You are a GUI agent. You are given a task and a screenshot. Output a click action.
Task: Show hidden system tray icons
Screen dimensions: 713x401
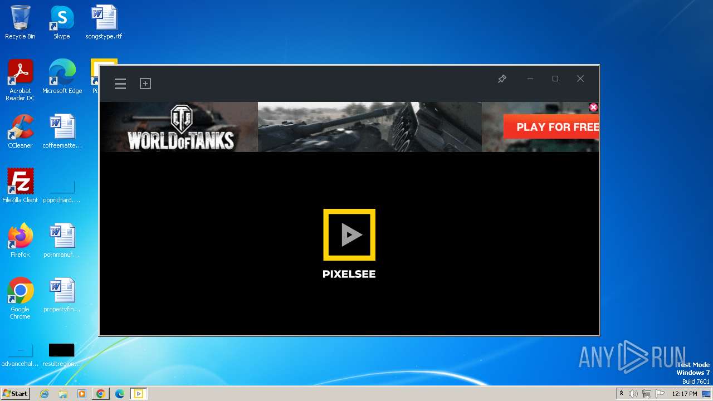(x=621, y=394)
